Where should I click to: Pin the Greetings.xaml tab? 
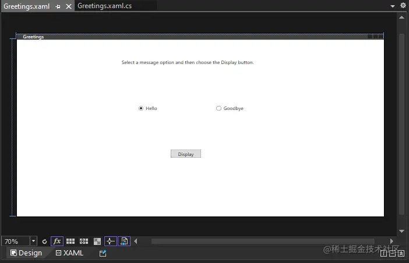coord(58,6)
